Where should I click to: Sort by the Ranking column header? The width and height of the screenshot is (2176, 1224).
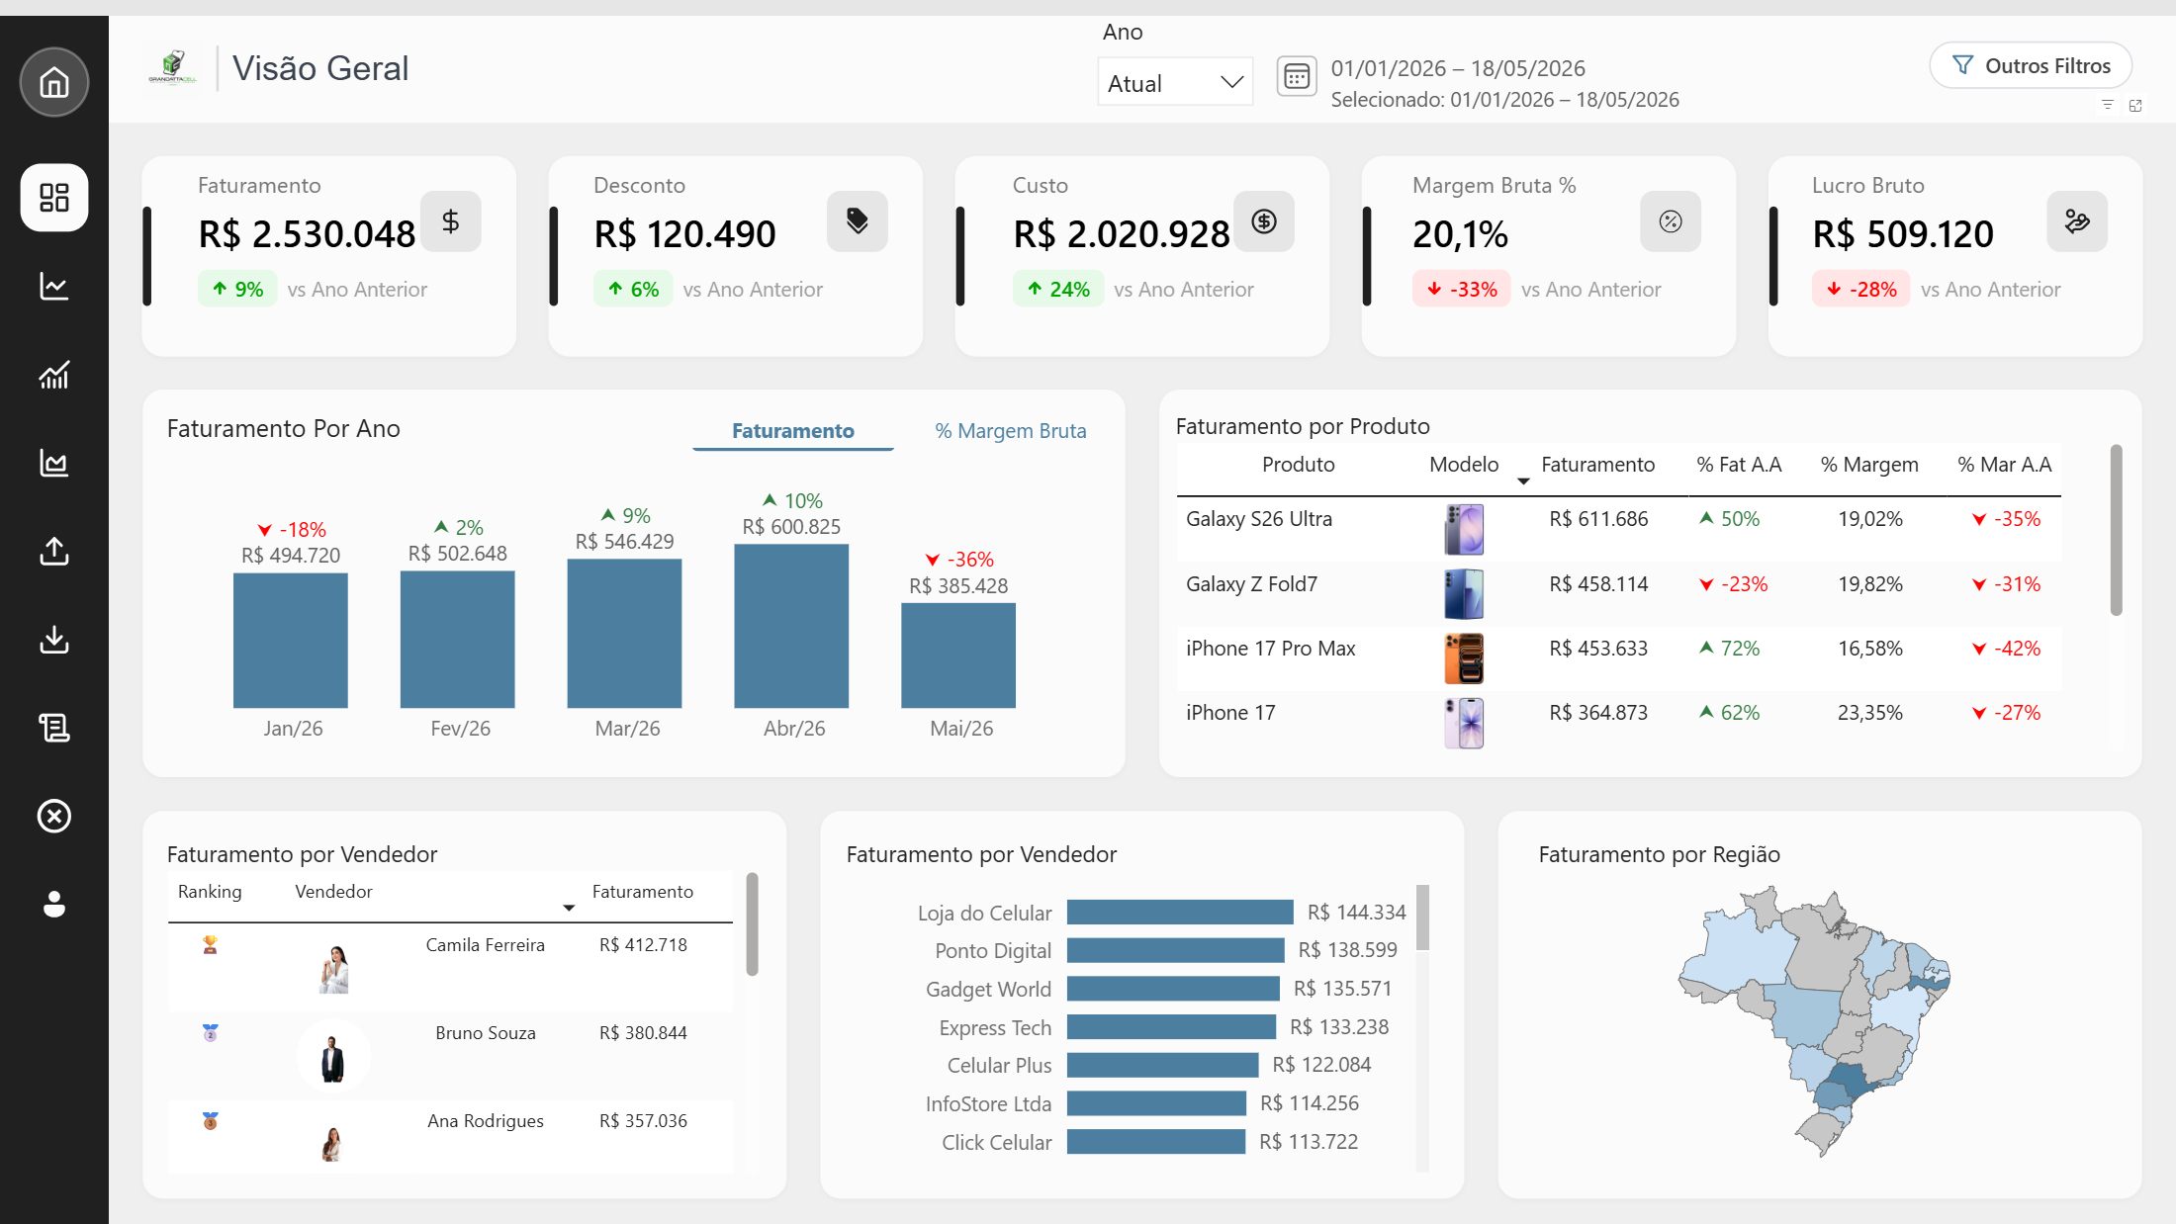(x=210, y=892)
